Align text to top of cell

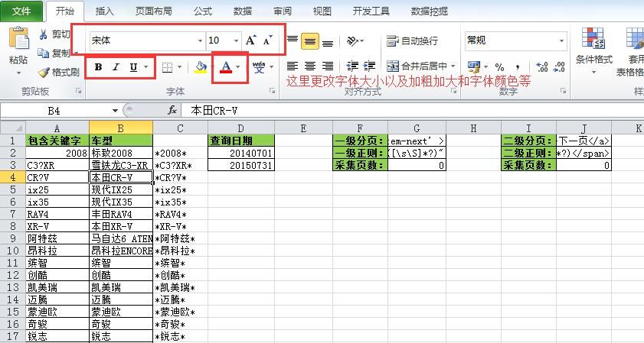point(293,40)
